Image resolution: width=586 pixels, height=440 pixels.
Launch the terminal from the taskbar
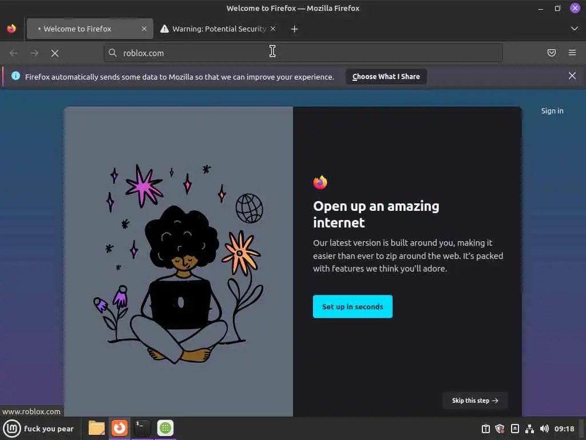142,428
